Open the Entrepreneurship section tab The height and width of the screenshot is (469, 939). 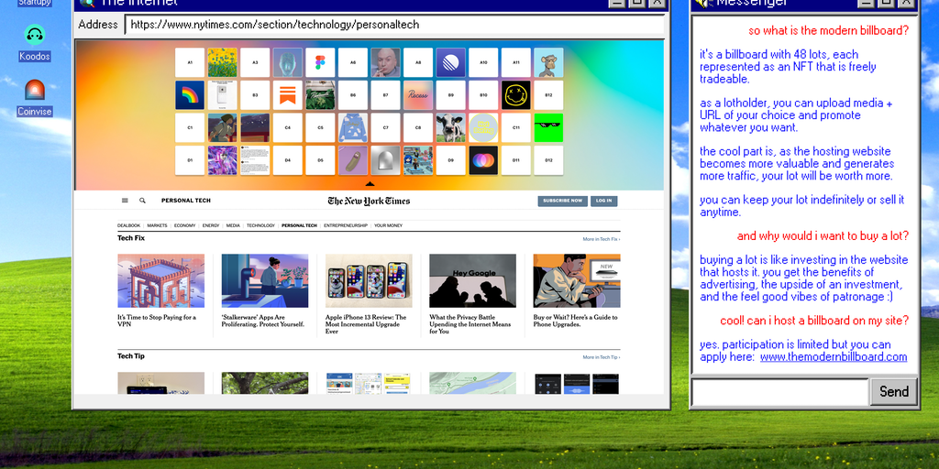tap(346, 225)
